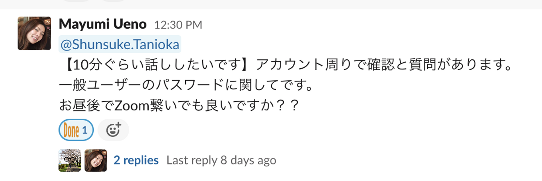542x181 pixels.
Task: Expand thread via Last reply 8 days ago
Action: point(221,160)
